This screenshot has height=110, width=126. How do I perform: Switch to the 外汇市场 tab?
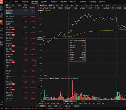[x=64, y=2]
